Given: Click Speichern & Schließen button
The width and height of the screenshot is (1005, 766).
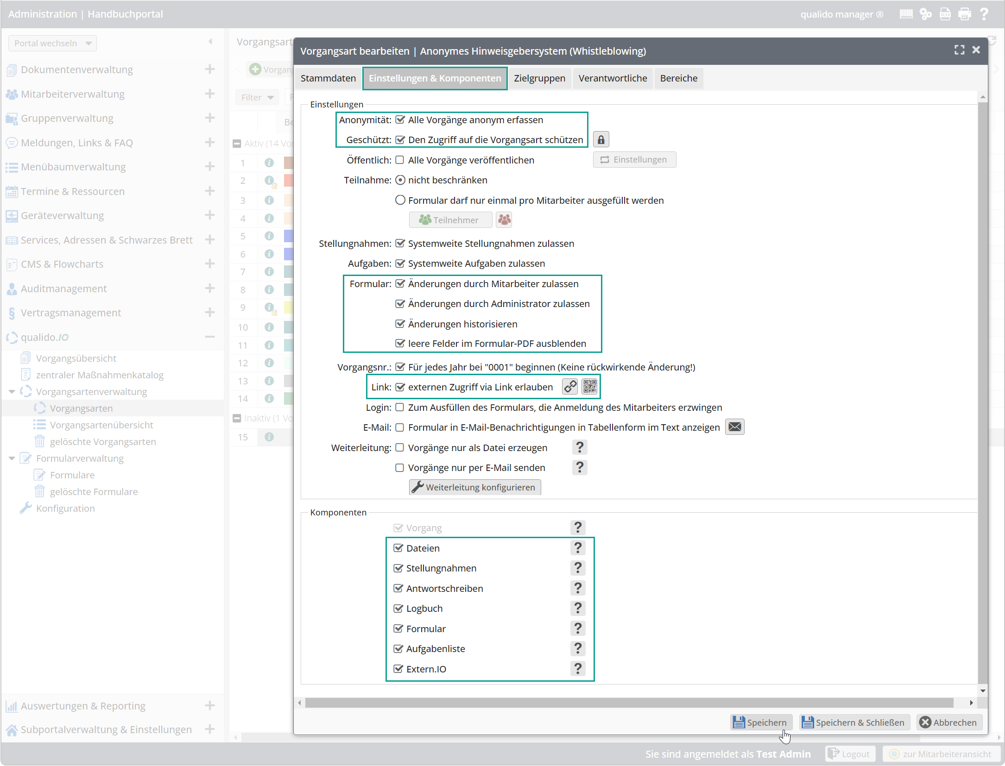Looking at the screenshot, I should pos(854,722).
